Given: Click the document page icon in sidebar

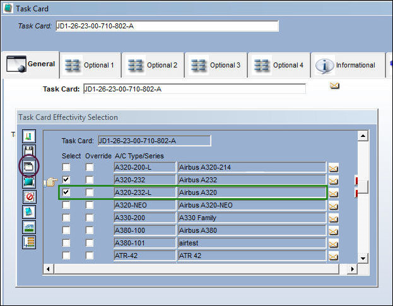Looking at the screenshot, I should (29, 212).
